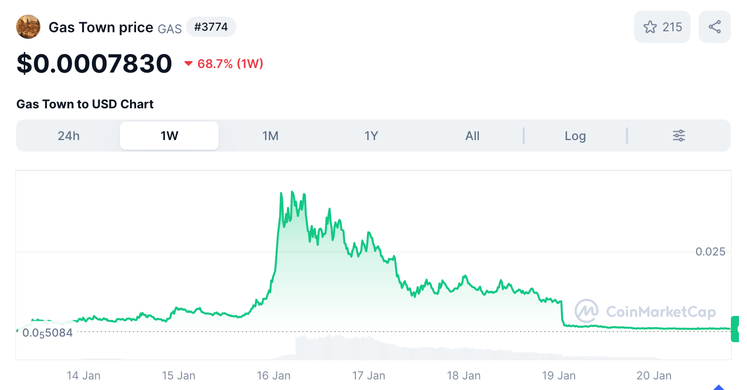Screen dimensions: 747x390
Task: Switch chart to 1M range
Action: (x=270, y=136)
